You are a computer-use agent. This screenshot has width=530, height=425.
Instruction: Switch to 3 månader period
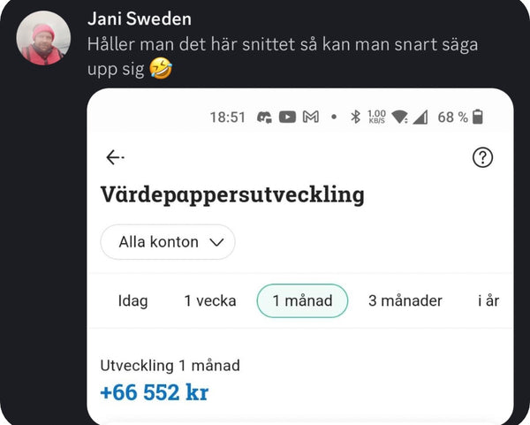click(x=405, y=300)
